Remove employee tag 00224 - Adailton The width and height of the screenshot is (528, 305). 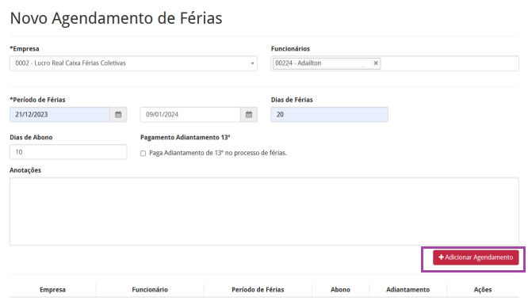[376, 63]
